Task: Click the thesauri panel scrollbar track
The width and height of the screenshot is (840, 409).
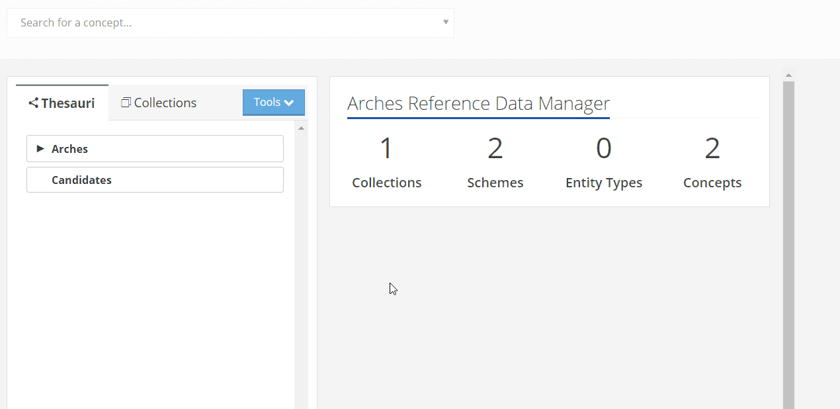Action: click(x=301, y=265)
